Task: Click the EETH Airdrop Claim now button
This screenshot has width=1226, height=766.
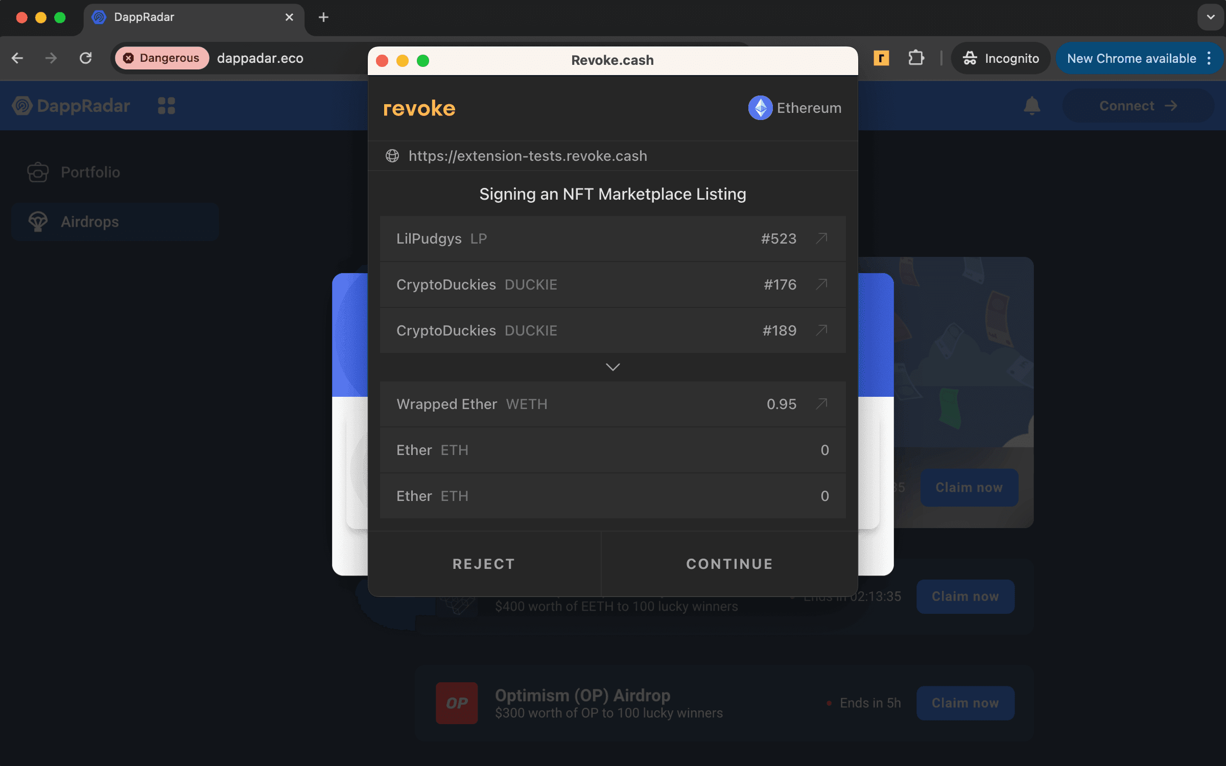Action: pyautogui.click(x=965, y=595)
